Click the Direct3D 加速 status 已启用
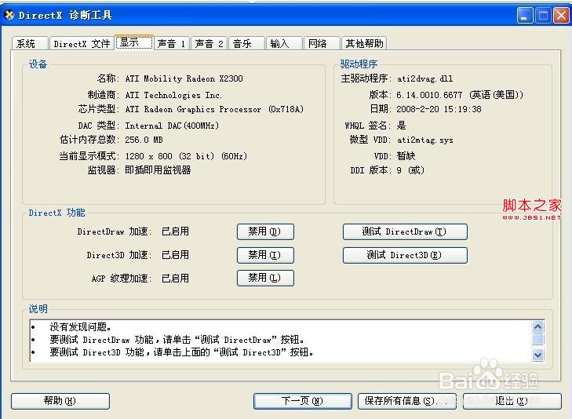The height and width of the screenshot is (419, 572). 175,255
